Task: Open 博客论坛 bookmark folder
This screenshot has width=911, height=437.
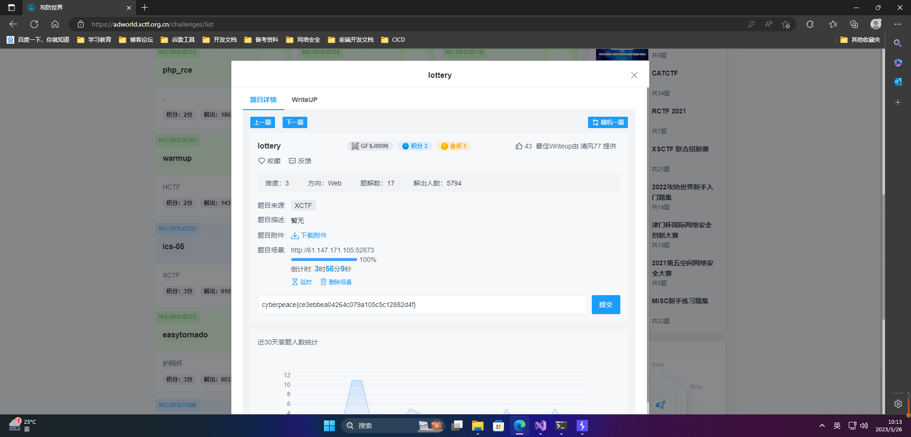Action: (136, 40)
